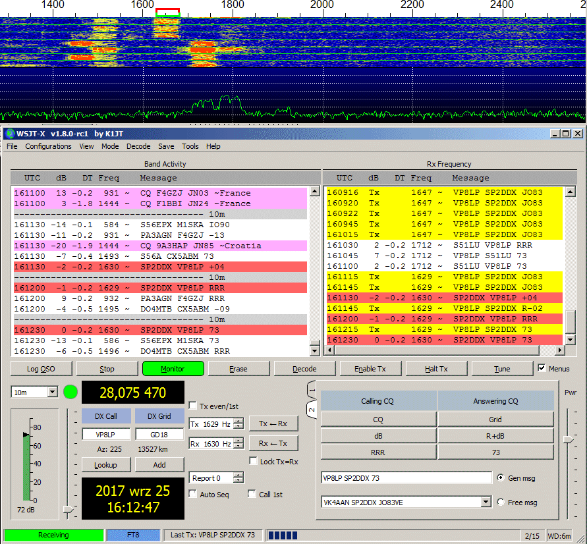Click the Tune button
Image resolution: width=587 pixels, height=544 pixels.
point(503,369)
